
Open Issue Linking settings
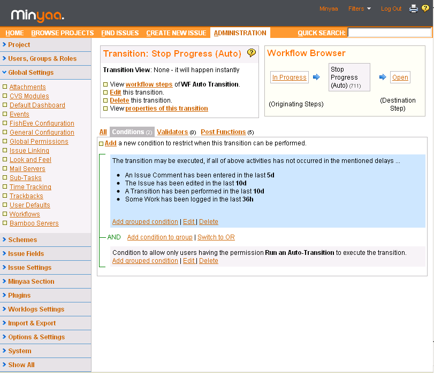(x=29, y=151)
